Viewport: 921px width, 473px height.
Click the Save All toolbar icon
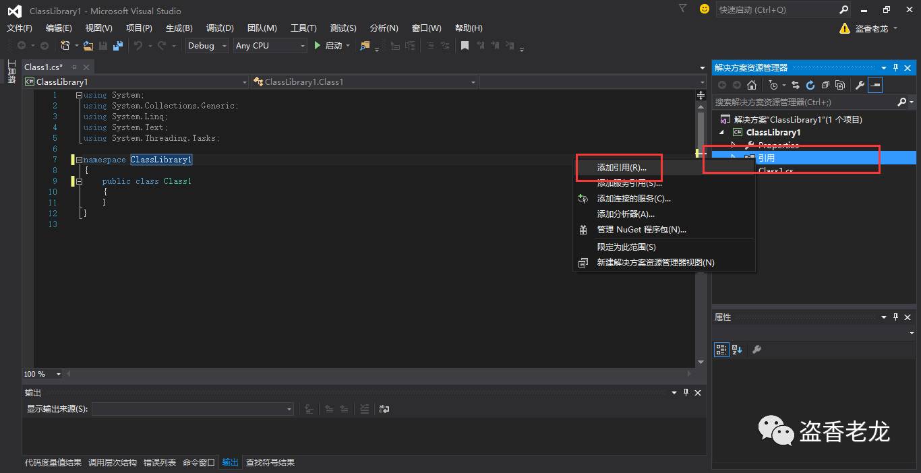point(118,46)
